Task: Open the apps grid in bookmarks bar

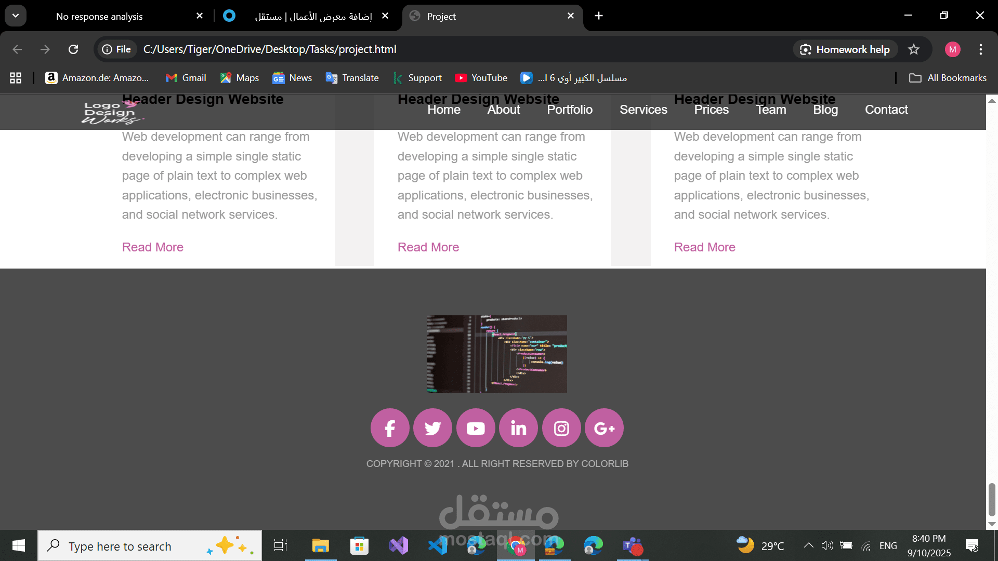Action: coord(16,78)
